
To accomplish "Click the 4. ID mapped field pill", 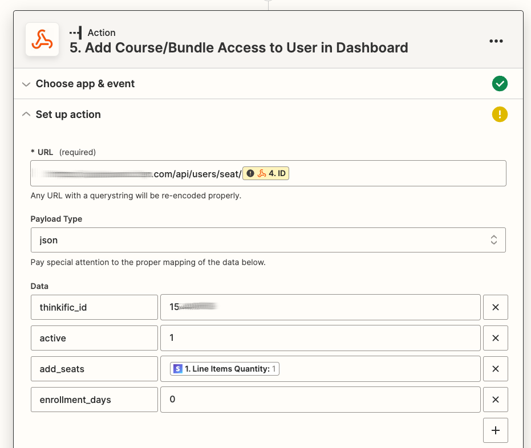I will (x=266, y=173).
